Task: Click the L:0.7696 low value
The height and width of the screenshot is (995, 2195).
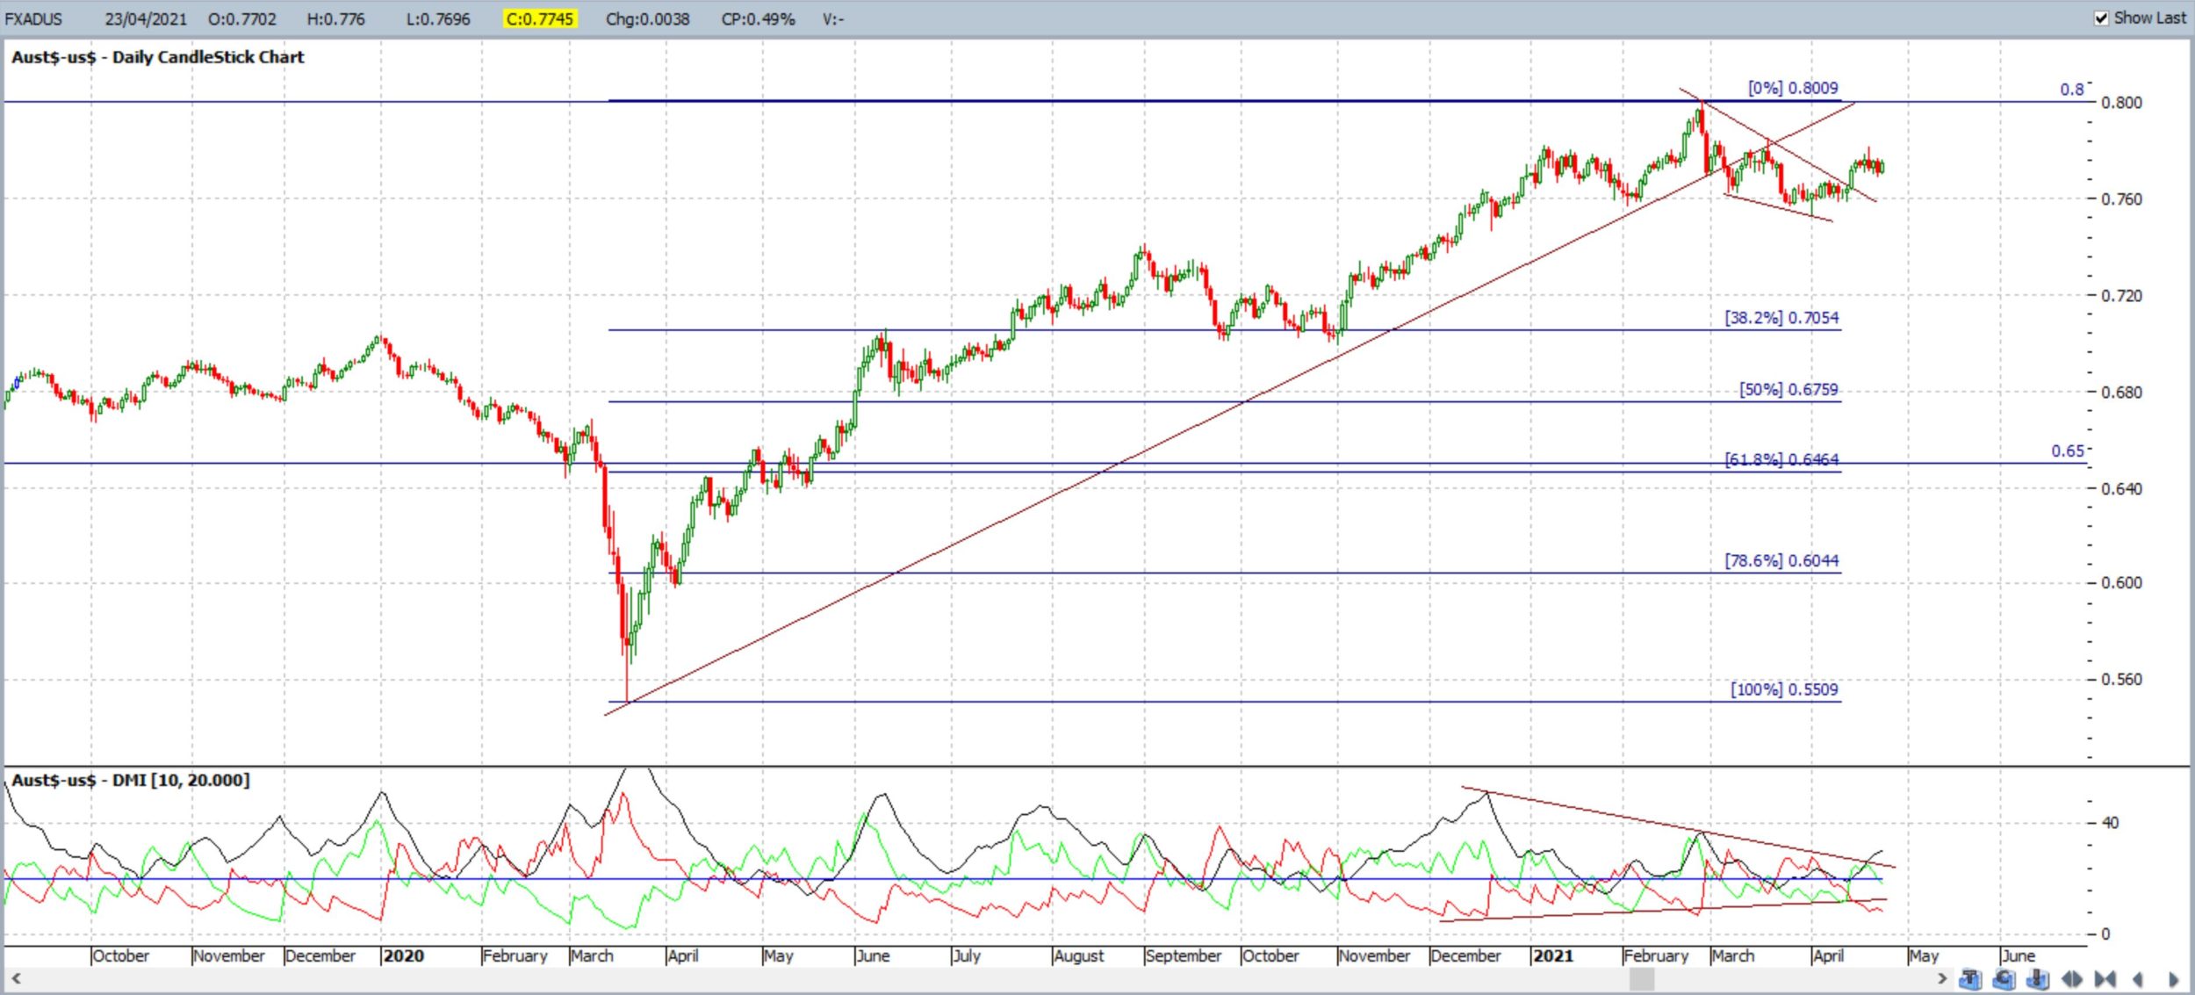Action: (x=438, y=18)
